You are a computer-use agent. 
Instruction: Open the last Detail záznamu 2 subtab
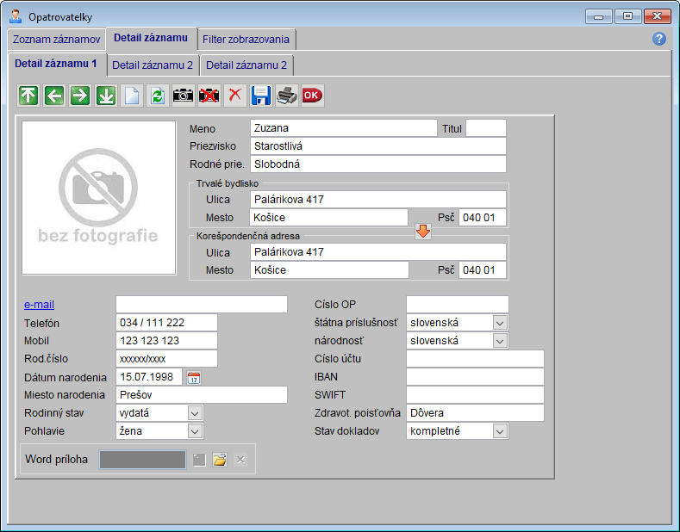click(x=246, y=65)
